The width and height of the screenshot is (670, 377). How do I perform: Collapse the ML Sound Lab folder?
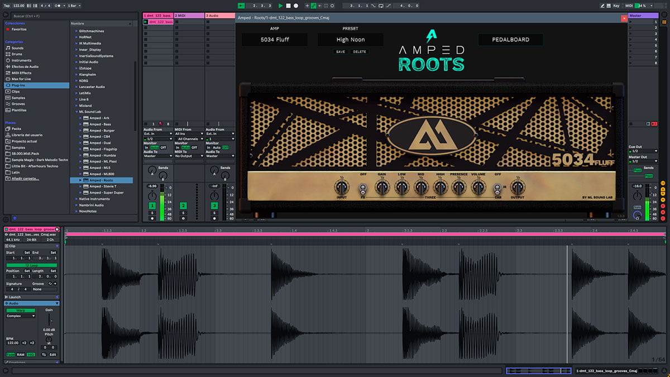[x=76, y=112]
